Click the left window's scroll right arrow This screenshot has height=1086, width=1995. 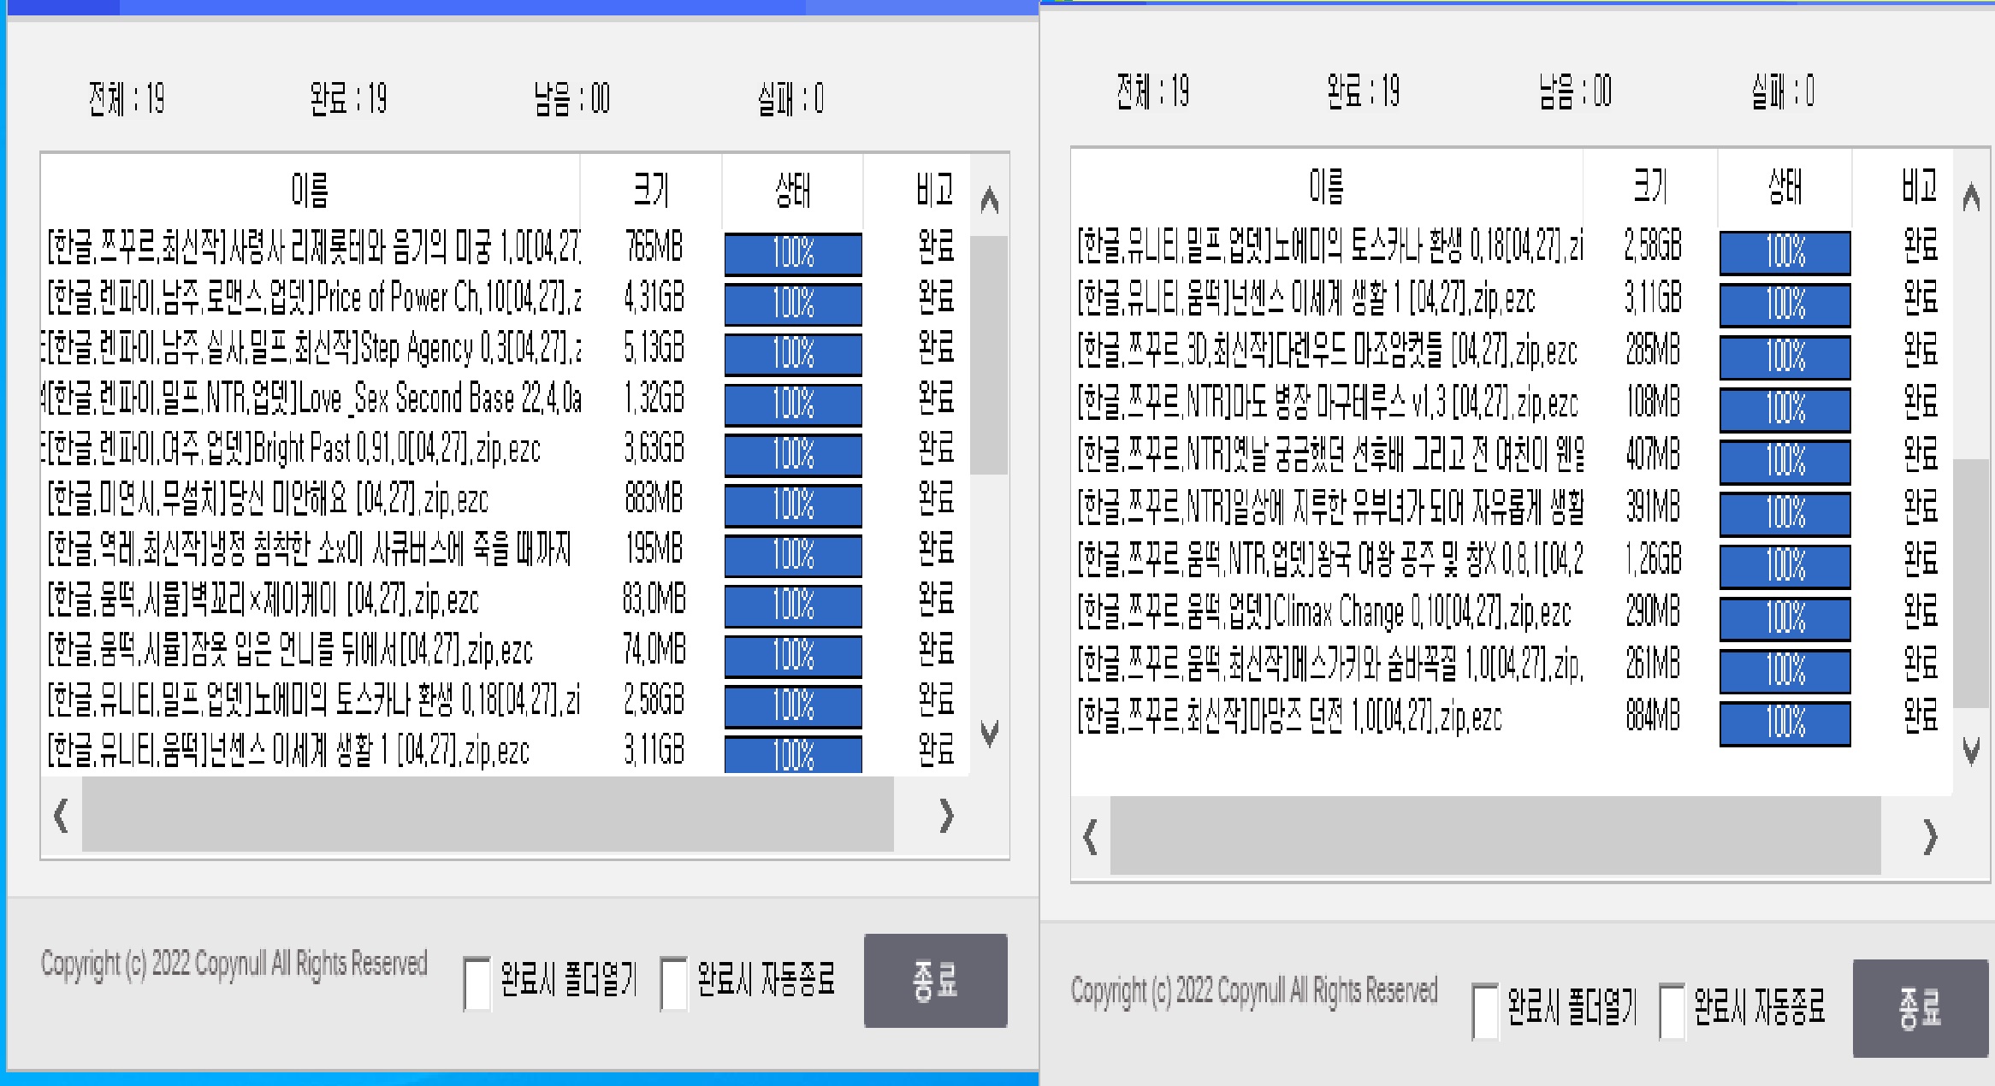point(945,815)
